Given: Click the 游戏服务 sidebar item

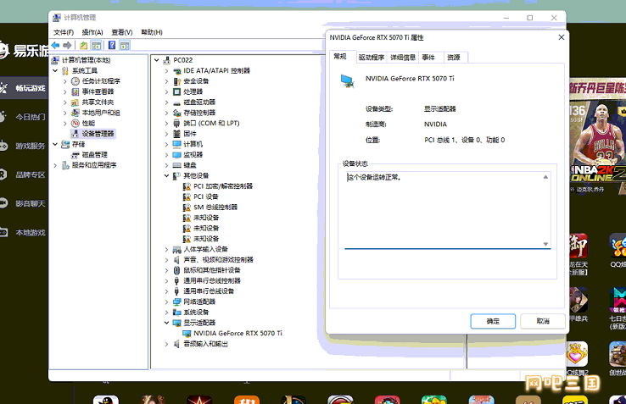Looking at the screenshot, I should tap(24, 146).
